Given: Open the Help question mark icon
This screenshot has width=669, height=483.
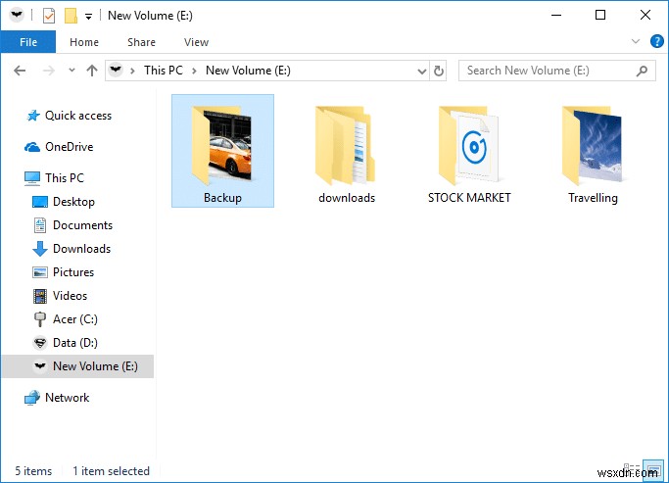Looking at the screenshot, I should click(656, 41).
